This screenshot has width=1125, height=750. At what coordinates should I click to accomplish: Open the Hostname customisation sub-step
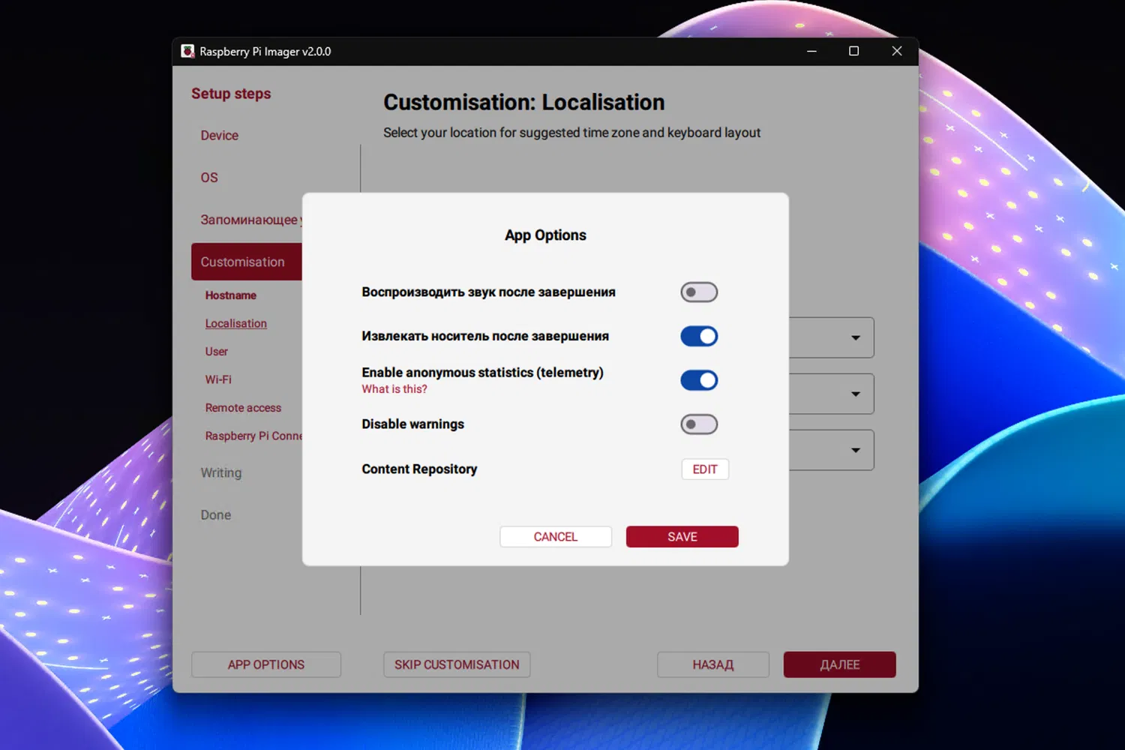pos(231,295)
